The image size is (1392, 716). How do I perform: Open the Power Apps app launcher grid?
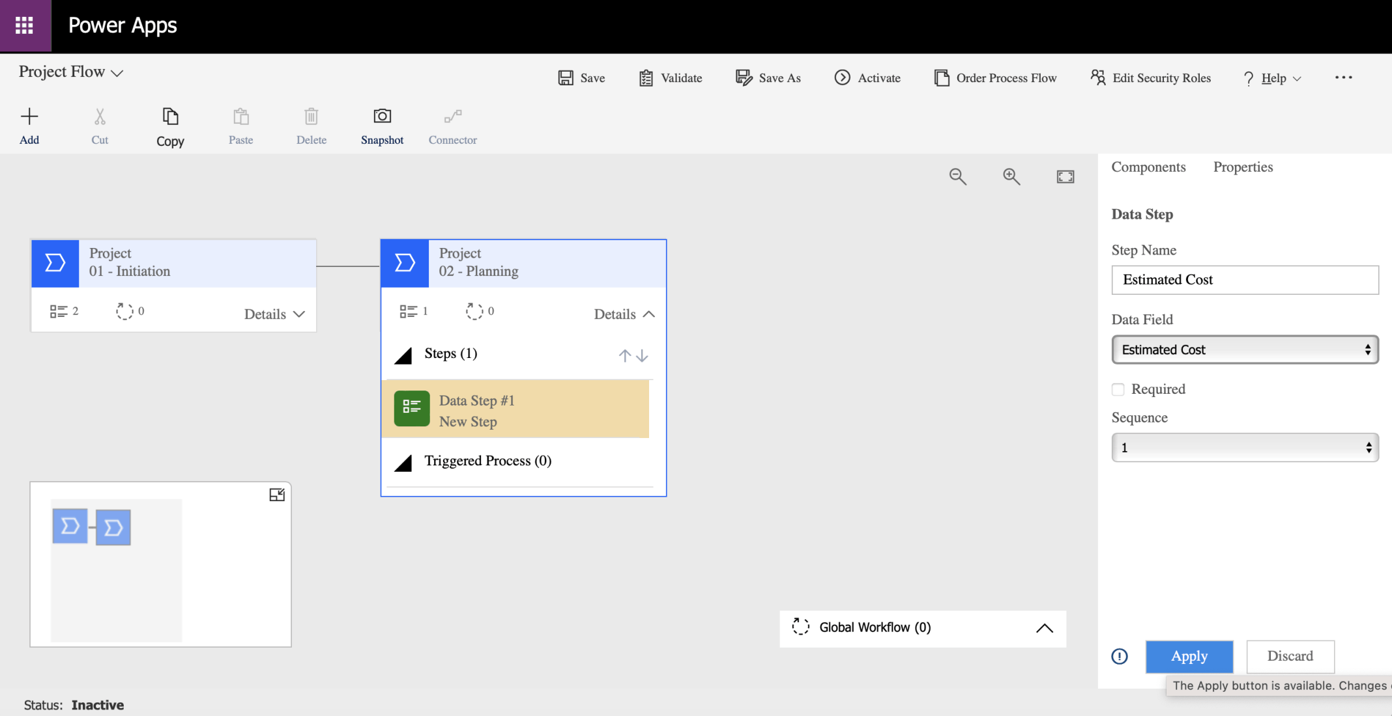coord(25,25)
